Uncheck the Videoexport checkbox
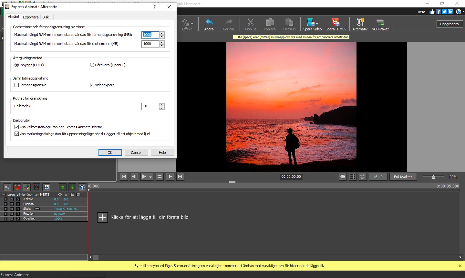Image resolution: width=465 pixels, height=278 pixels. (92, 85)
